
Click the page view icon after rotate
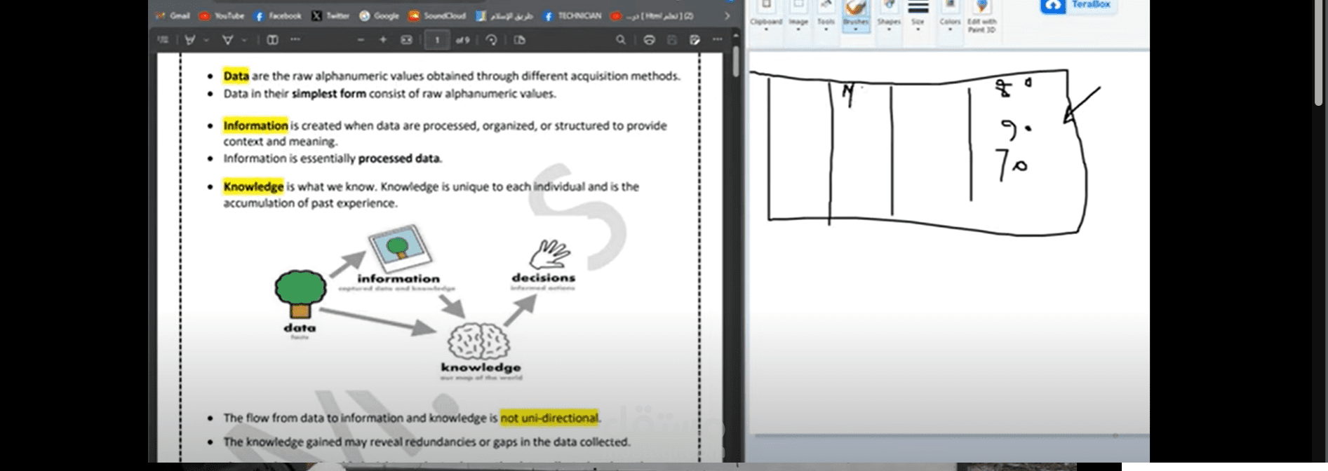pos(520,40)
